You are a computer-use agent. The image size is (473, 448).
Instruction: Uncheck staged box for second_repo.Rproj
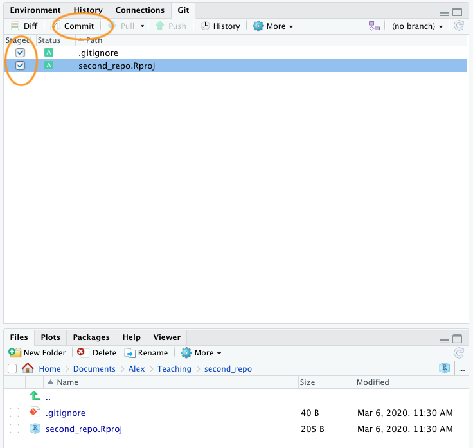click(21, 66)
